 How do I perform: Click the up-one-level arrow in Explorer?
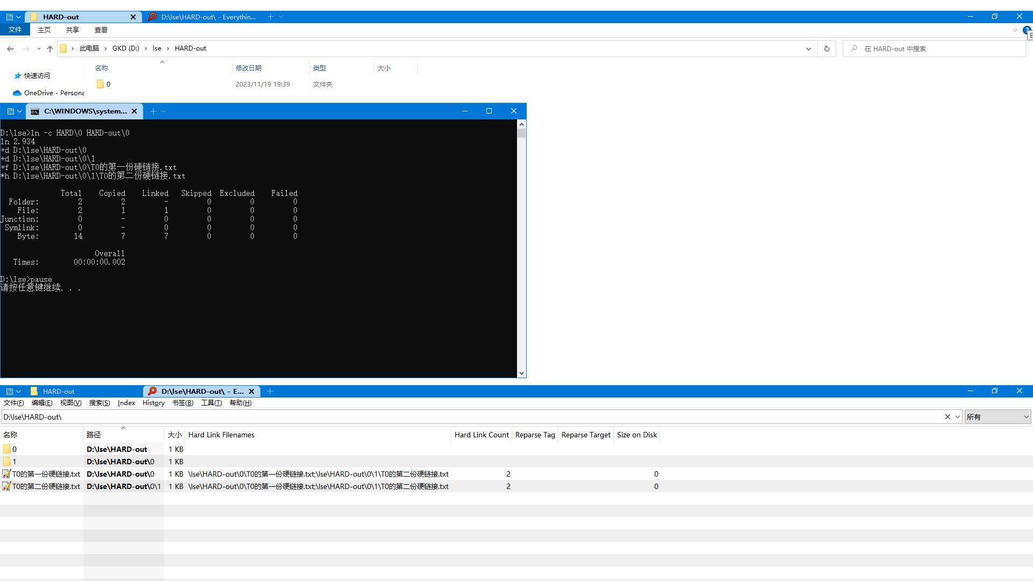click(50, 49)
